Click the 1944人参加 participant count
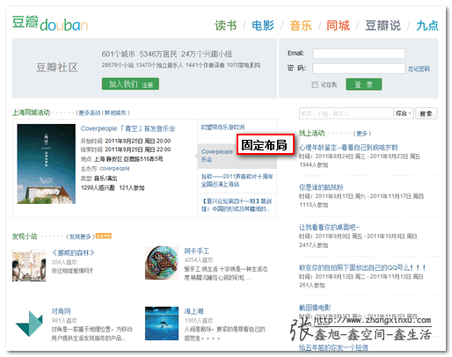Viewport: 452px width, 357px height. (314, 165)
